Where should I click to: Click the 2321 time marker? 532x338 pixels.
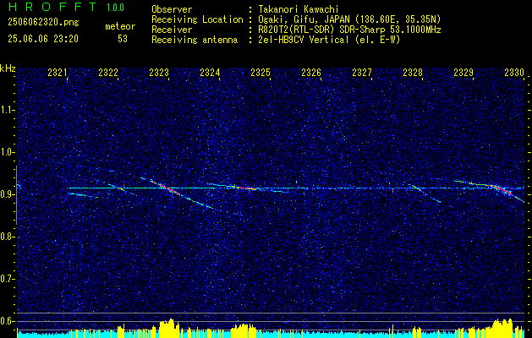tap(58, 72)
